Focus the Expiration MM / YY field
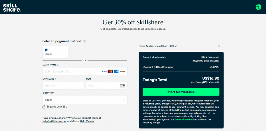Viewport: 266px width, 131px height. point(63,86)
